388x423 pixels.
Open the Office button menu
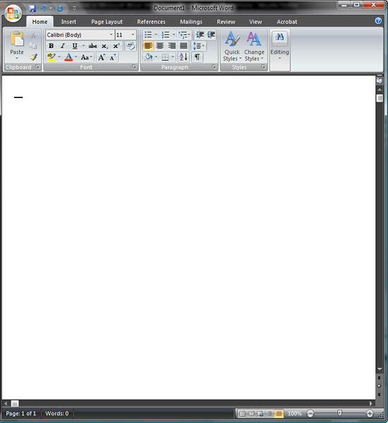click(x=13, y=13)
